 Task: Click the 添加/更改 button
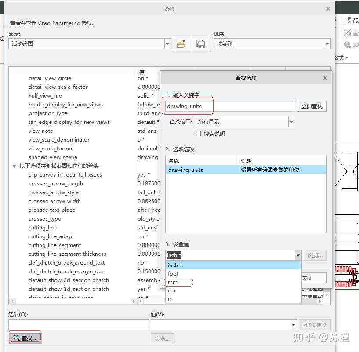(x=315, y=325)
